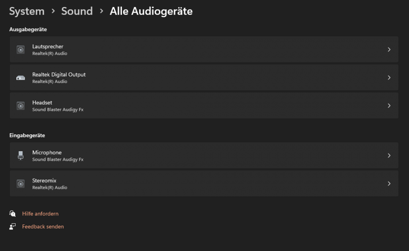Expand Headset properties with chevron
This screenshot has height=251, width=409.
click(x=389, y=105)
